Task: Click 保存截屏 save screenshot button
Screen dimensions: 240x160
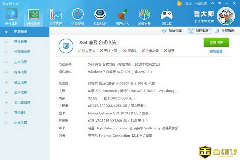Action: point(199,31)
